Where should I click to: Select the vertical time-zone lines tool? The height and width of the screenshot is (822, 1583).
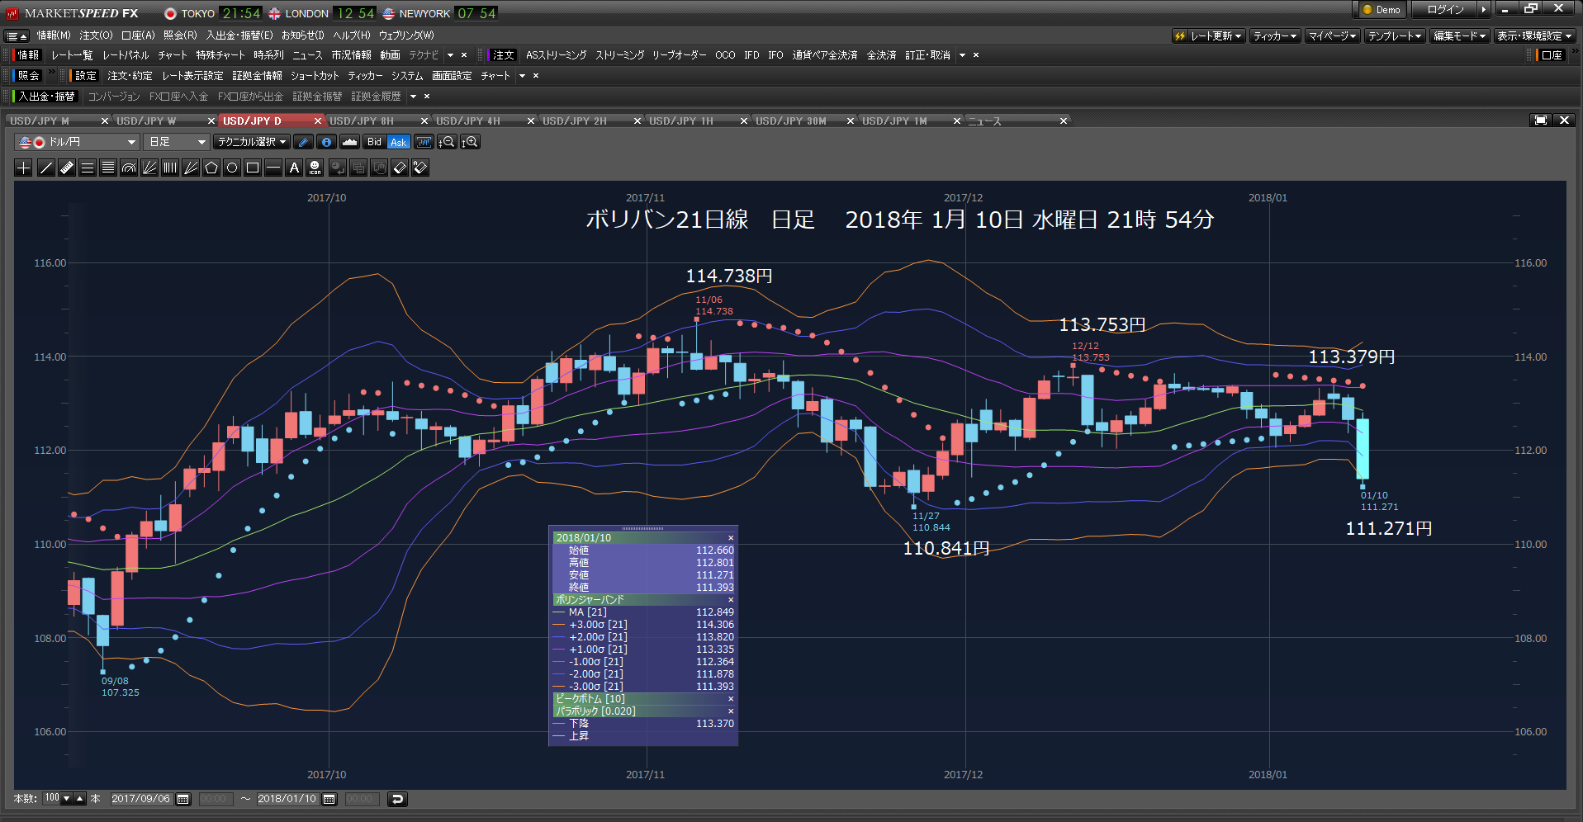170,168
